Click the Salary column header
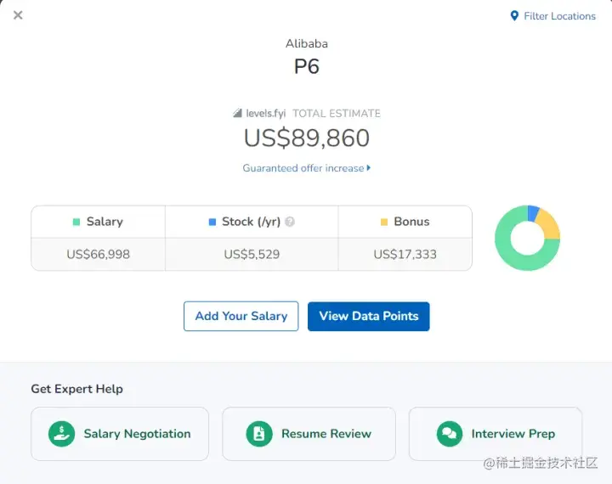The image size is (612, 484). 99,222
